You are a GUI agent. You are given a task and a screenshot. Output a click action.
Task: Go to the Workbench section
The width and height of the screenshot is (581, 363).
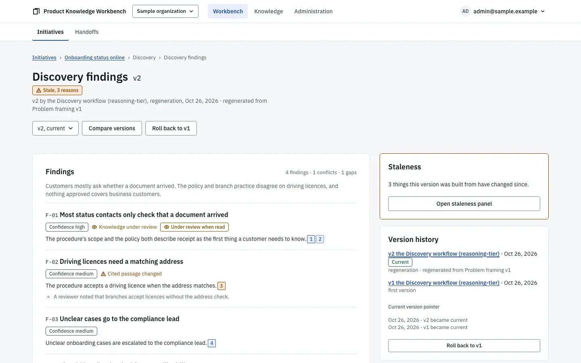[228, 11]
